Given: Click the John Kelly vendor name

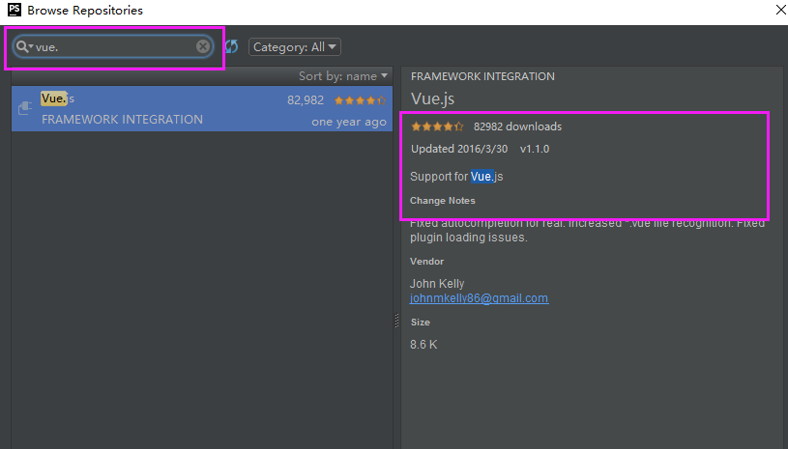Looking at the screenshot, I should click(x=437, y=284).
